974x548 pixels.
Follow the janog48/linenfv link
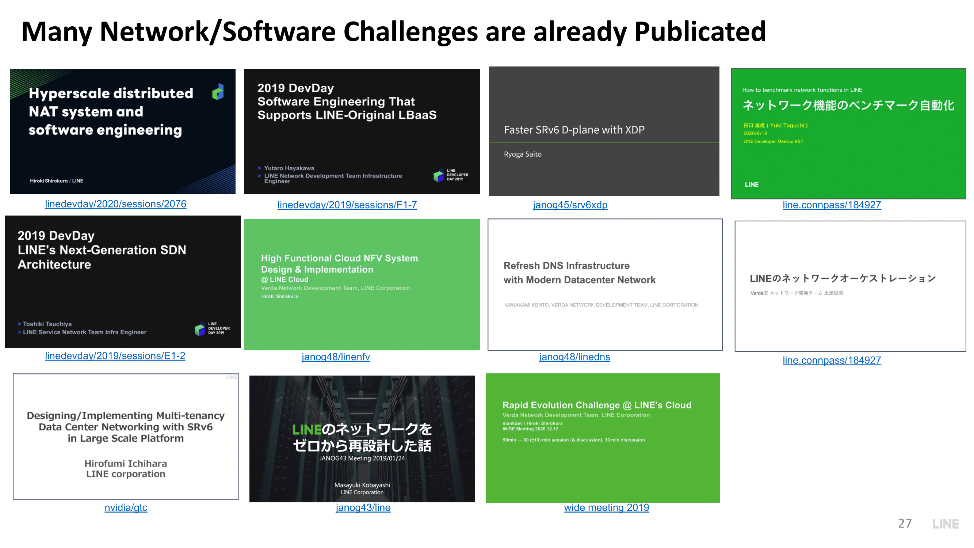(x=336, y=357)
